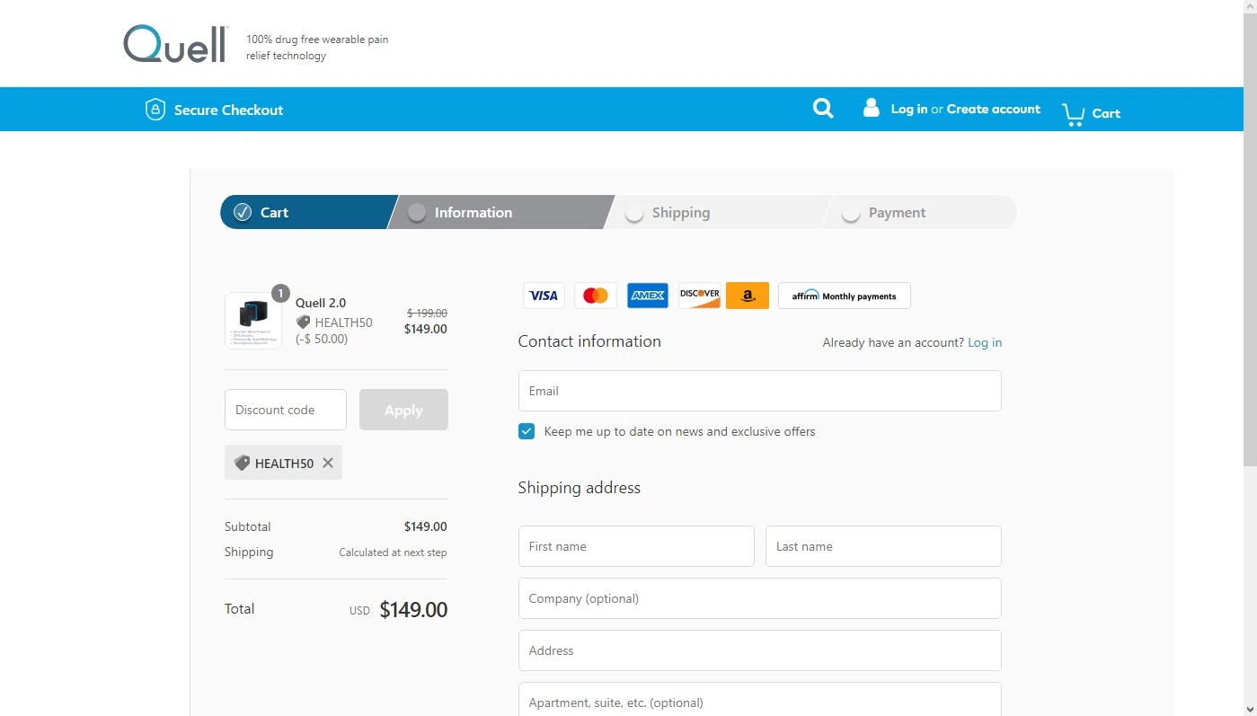Click the Quell logo
Screen dimensions: 1257x716
(175, 44)
